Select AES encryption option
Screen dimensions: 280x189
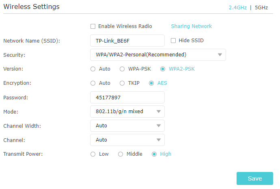pyautogui.click(x=151, y=83)
